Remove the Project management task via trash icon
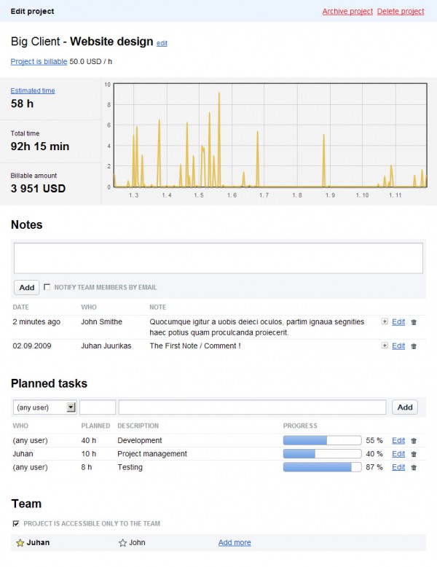The image size is (437, 567). point(414,454)
